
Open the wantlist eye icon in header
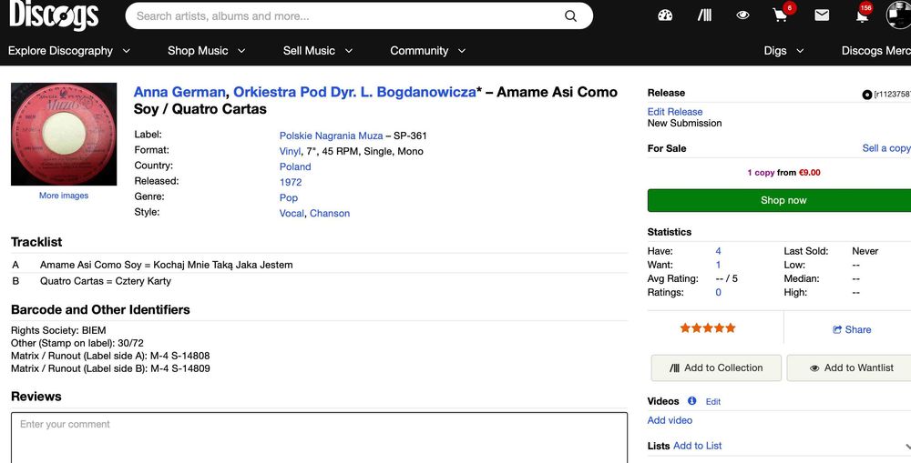(x=743, y=15)
